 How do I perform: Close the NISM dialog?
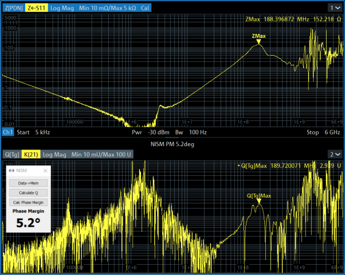point(45,171)
